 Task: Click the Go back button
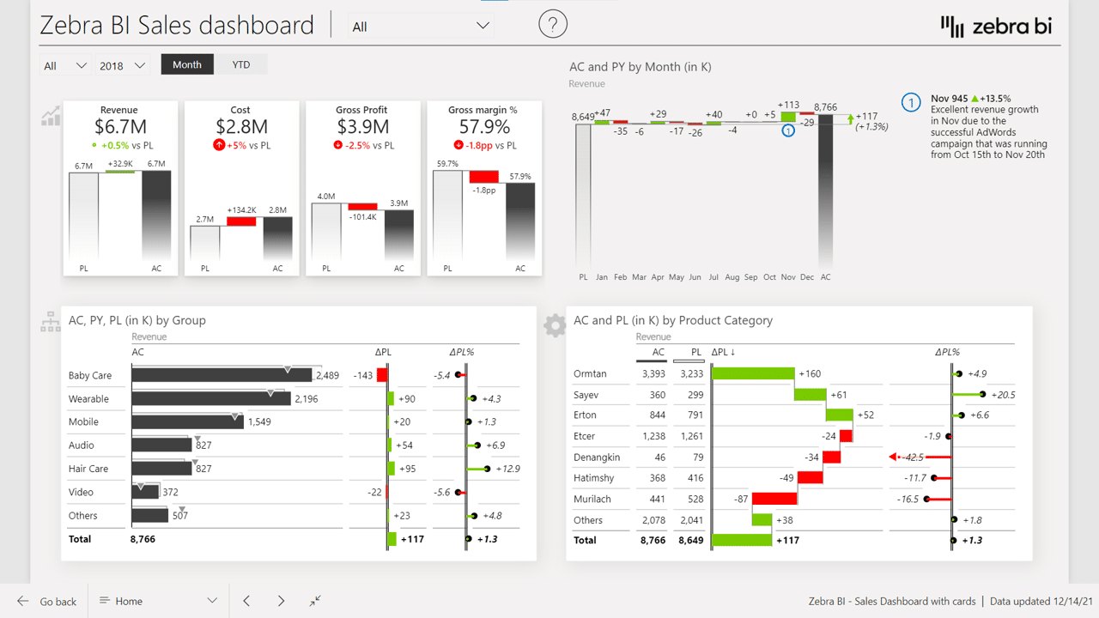coord(47,601)
